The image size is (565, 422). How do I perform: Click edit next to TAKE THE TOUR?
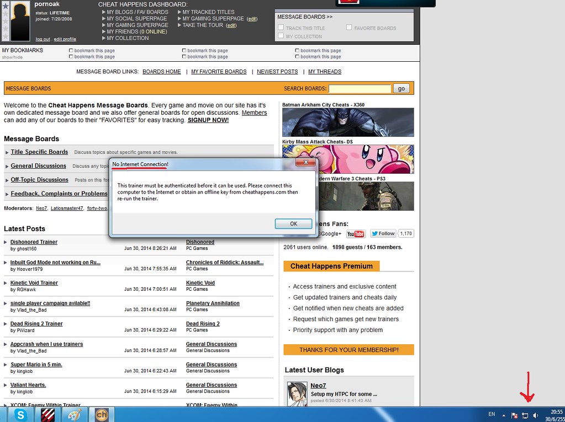click(x=231, y=25)
